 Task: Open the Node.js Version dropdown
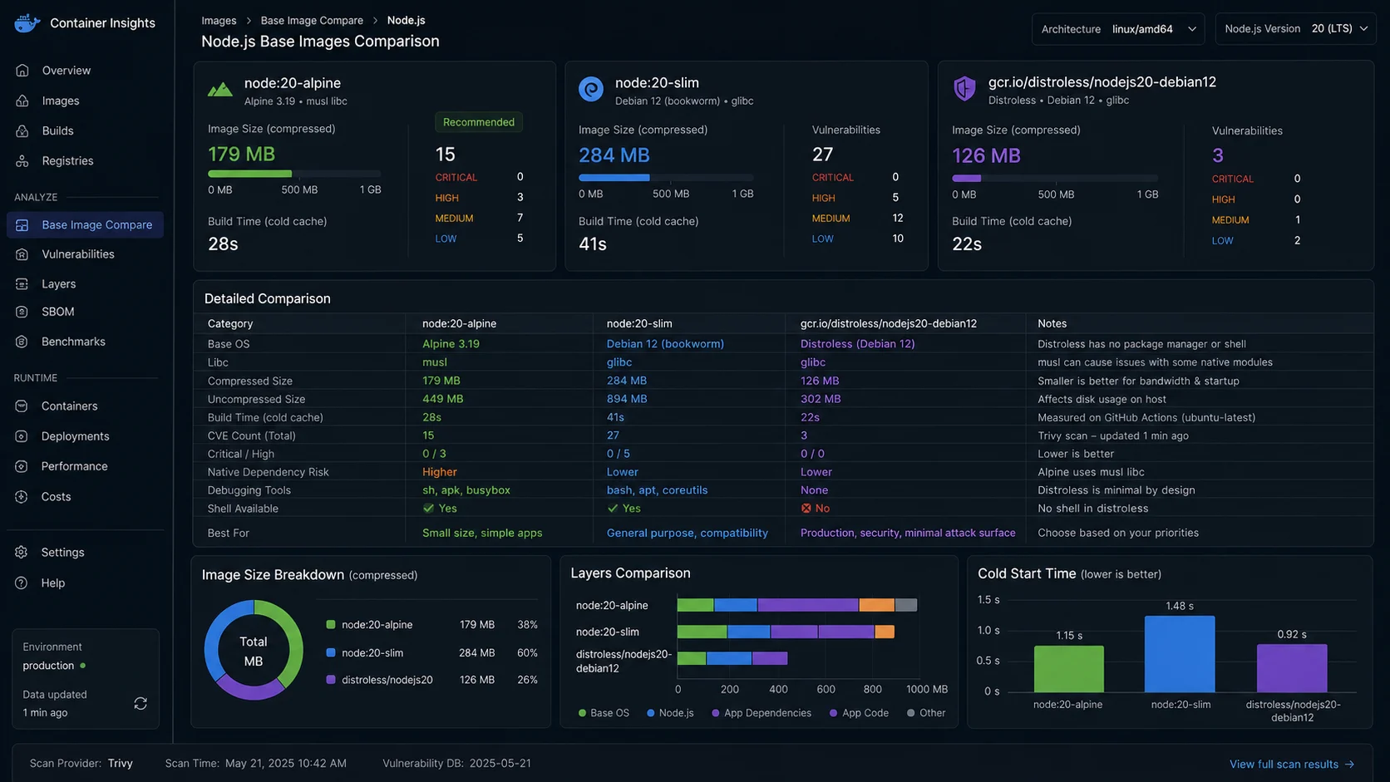click(1295, 29)
